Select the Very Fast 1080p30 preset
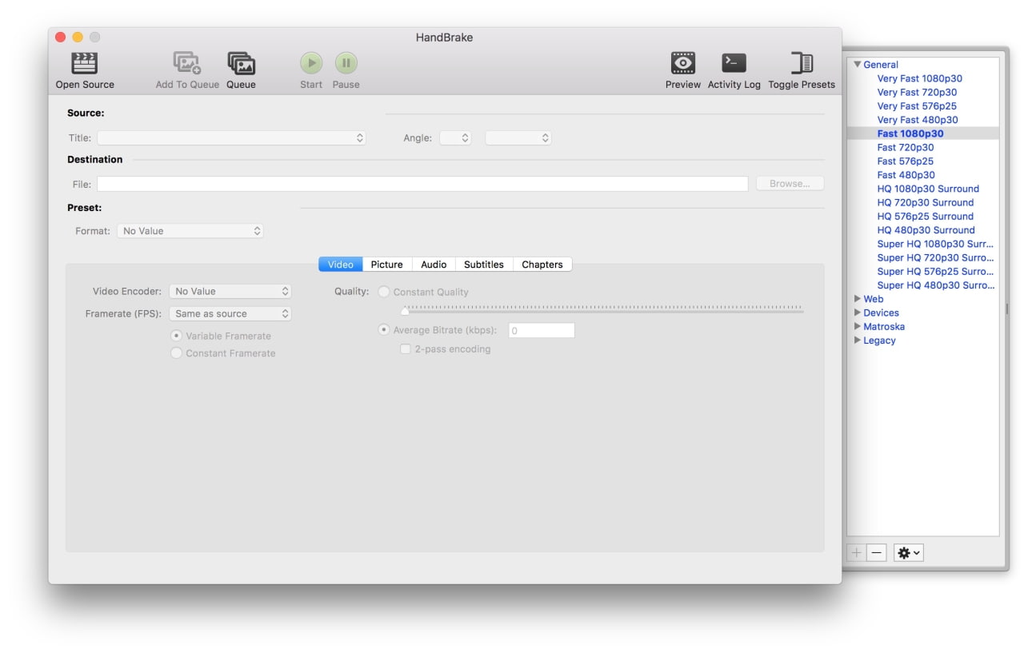The image size is (1024, 653). pyautogui.click(x=920, y=78)
